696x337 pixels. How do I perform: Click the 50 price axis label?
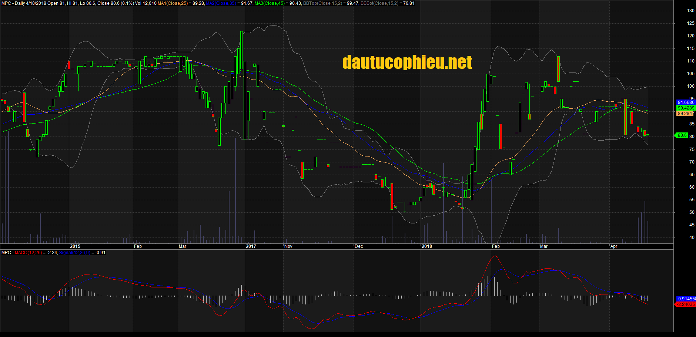click(692, 212)
